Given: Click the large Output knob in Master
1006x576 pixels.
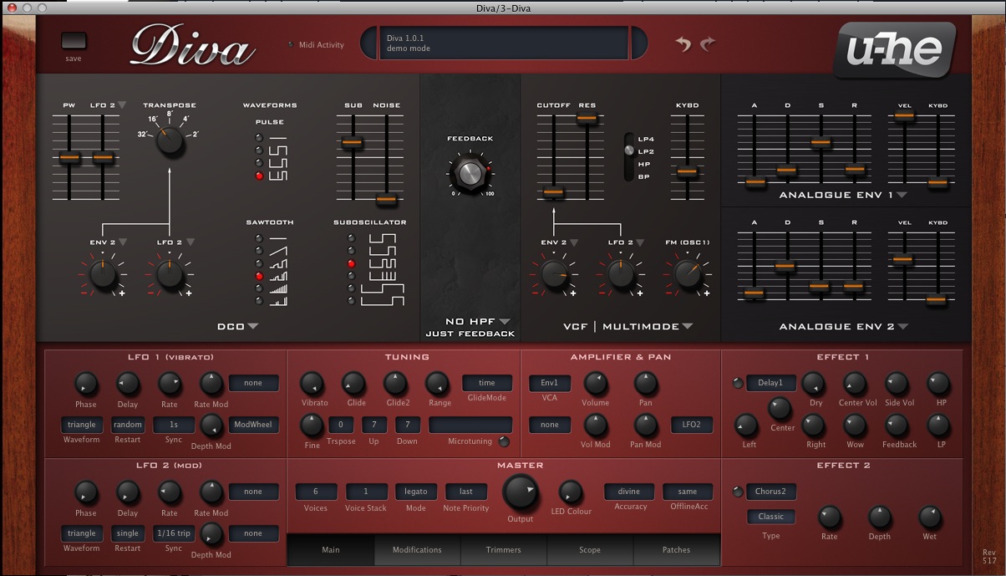Looking at the screenshot, I should point(521,492).
